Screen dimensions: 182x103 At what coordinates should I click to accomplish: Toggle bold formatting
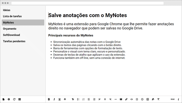coord(49,99)
